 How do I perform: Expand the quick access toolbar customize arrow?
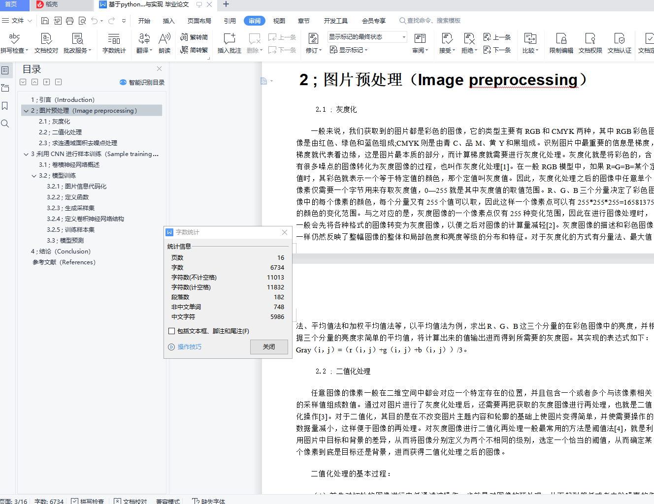point(124,21)
